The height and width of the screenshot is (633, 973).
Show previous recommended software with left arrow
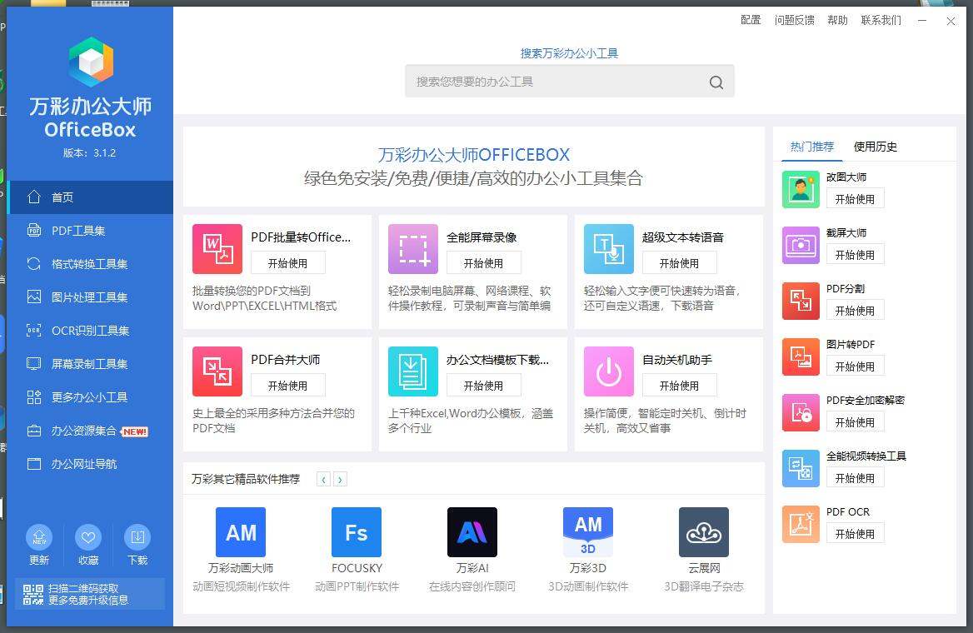[x=323, y=479]
